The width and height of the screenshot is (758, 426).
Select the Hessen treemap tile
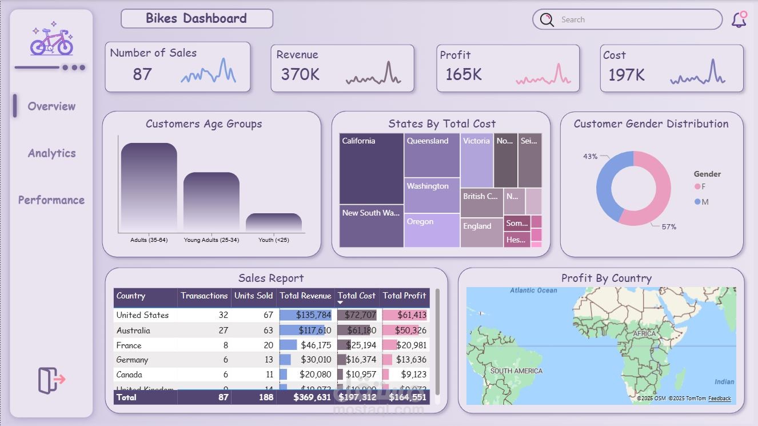click(x=517, y=240)
